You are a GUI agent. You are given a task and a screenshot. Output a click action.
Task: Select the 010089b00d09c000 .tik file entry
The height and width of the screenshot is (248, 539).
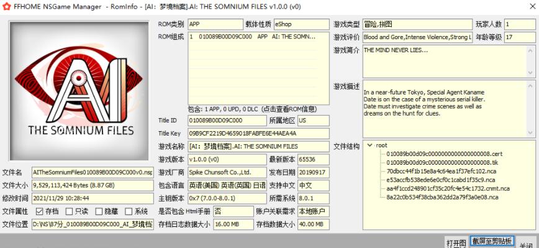[x=442, y=162]
